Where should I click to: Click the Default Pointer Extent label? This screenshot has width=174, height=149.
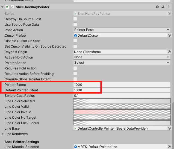21,90
